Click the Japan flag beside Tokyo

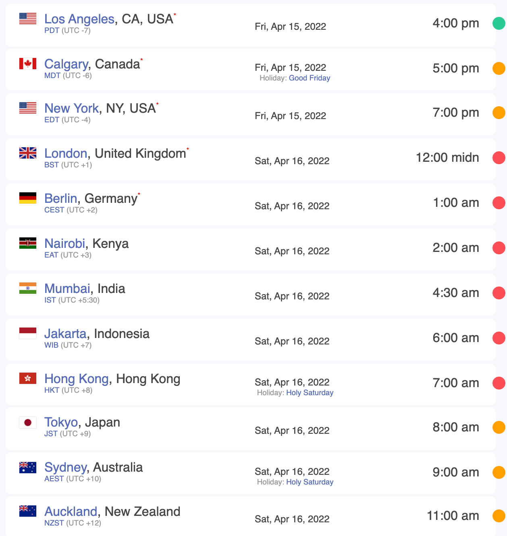point(28,423)
